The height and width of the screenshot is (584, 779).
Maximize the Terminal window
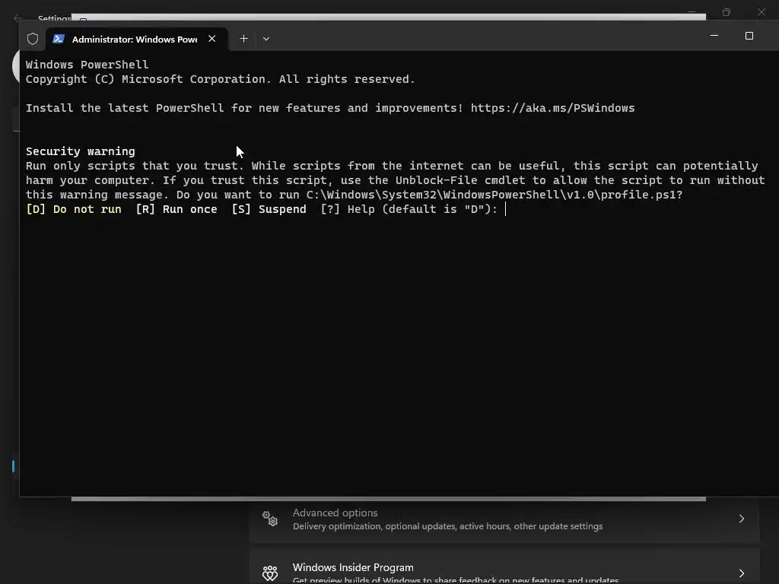749,36
